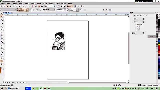Screen dimensions: 160x90
Task: Select the Artistic Media tool
Action: click(1, 29)
